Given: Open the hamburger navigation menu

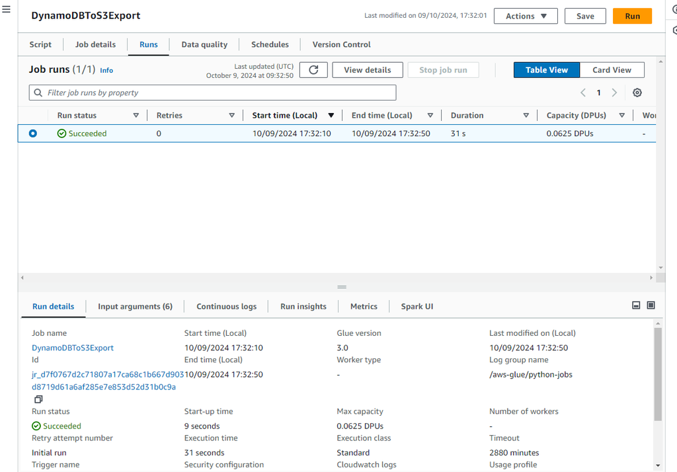Looking at the screenshot, I should tap(6, 9).
